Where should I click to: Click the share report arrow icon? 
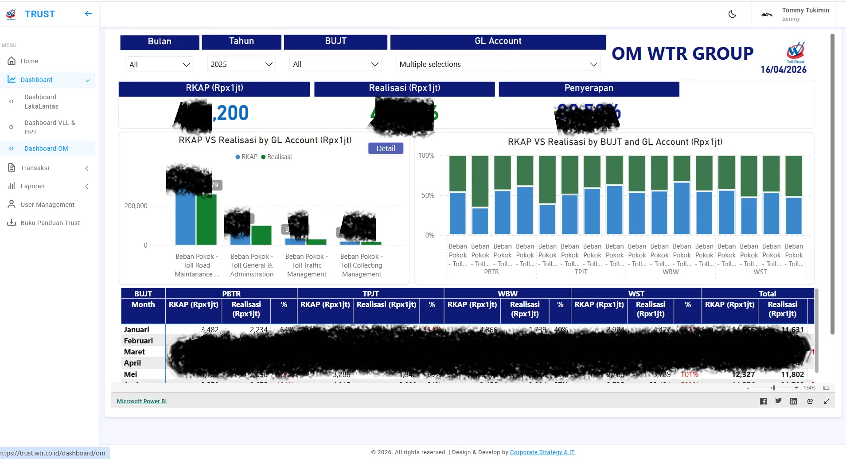pyautogui.click(x=810, y=401)
